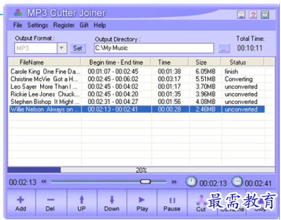The height and width of the screenshot is (220, 281).
Task: Click the Time column header
Action: 170,63
